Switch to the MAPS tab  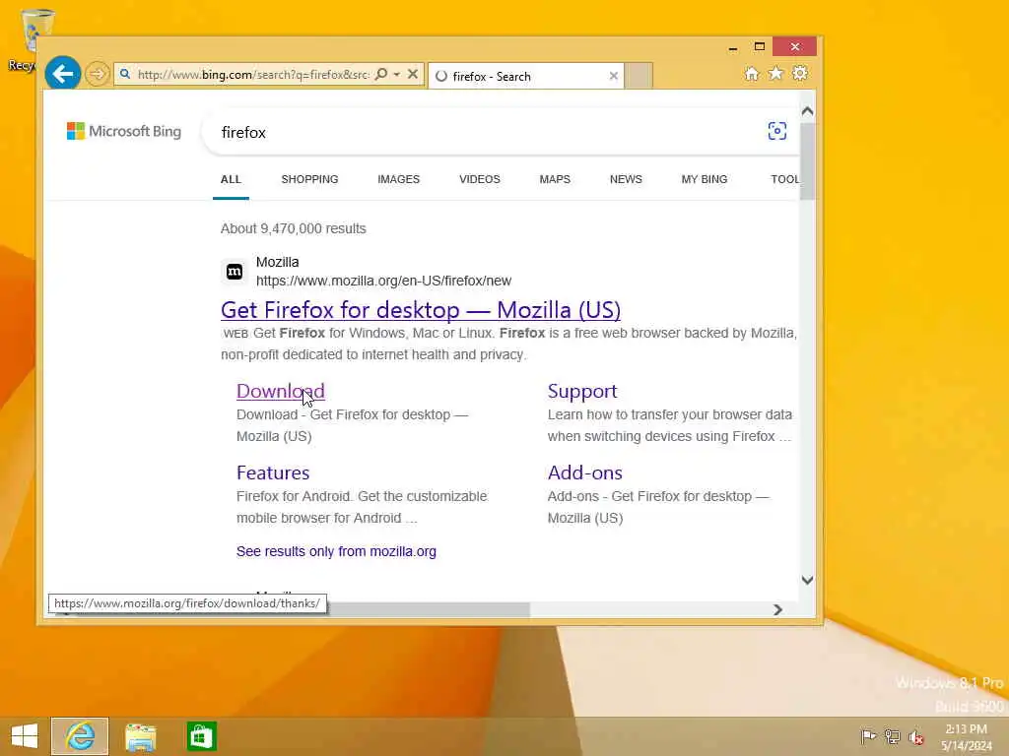(x=555, y=179)
